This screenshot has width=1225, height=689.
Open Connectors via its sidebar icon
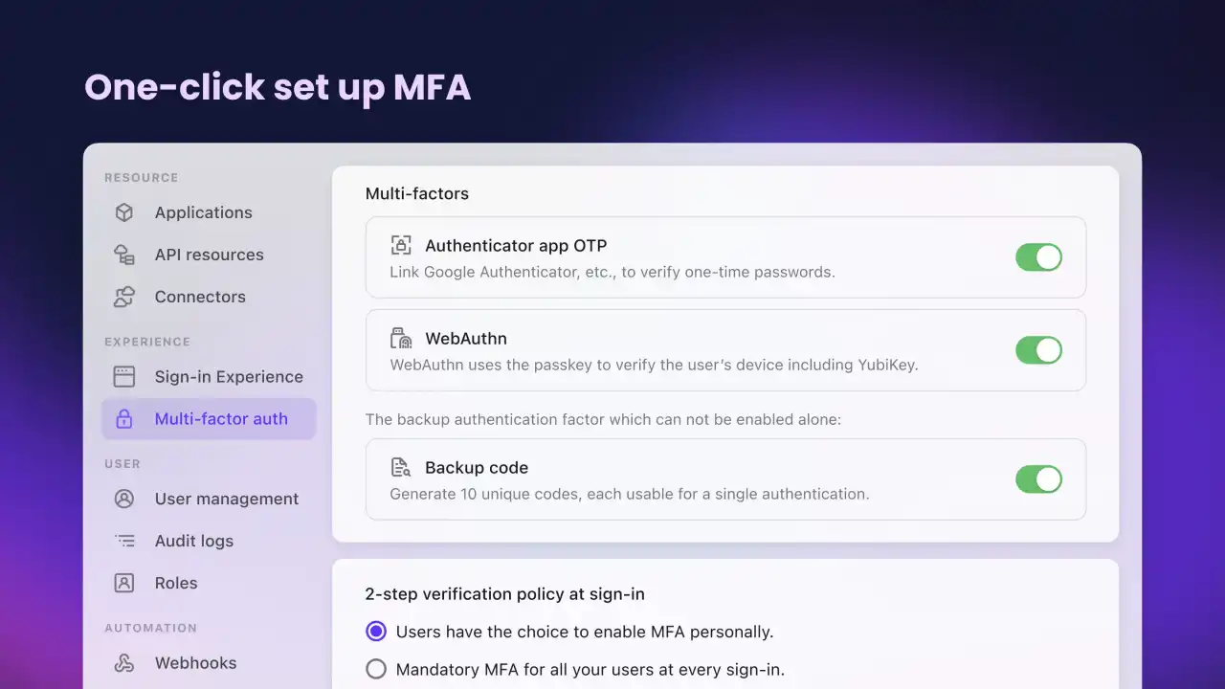click(124, 297)
